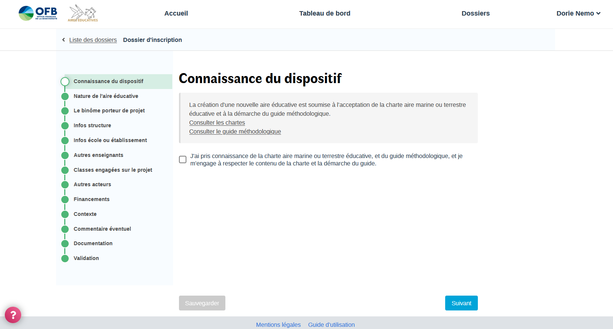Click the OFB logo
The width and height of the screenshot is (613, 329).
[38, 13]
